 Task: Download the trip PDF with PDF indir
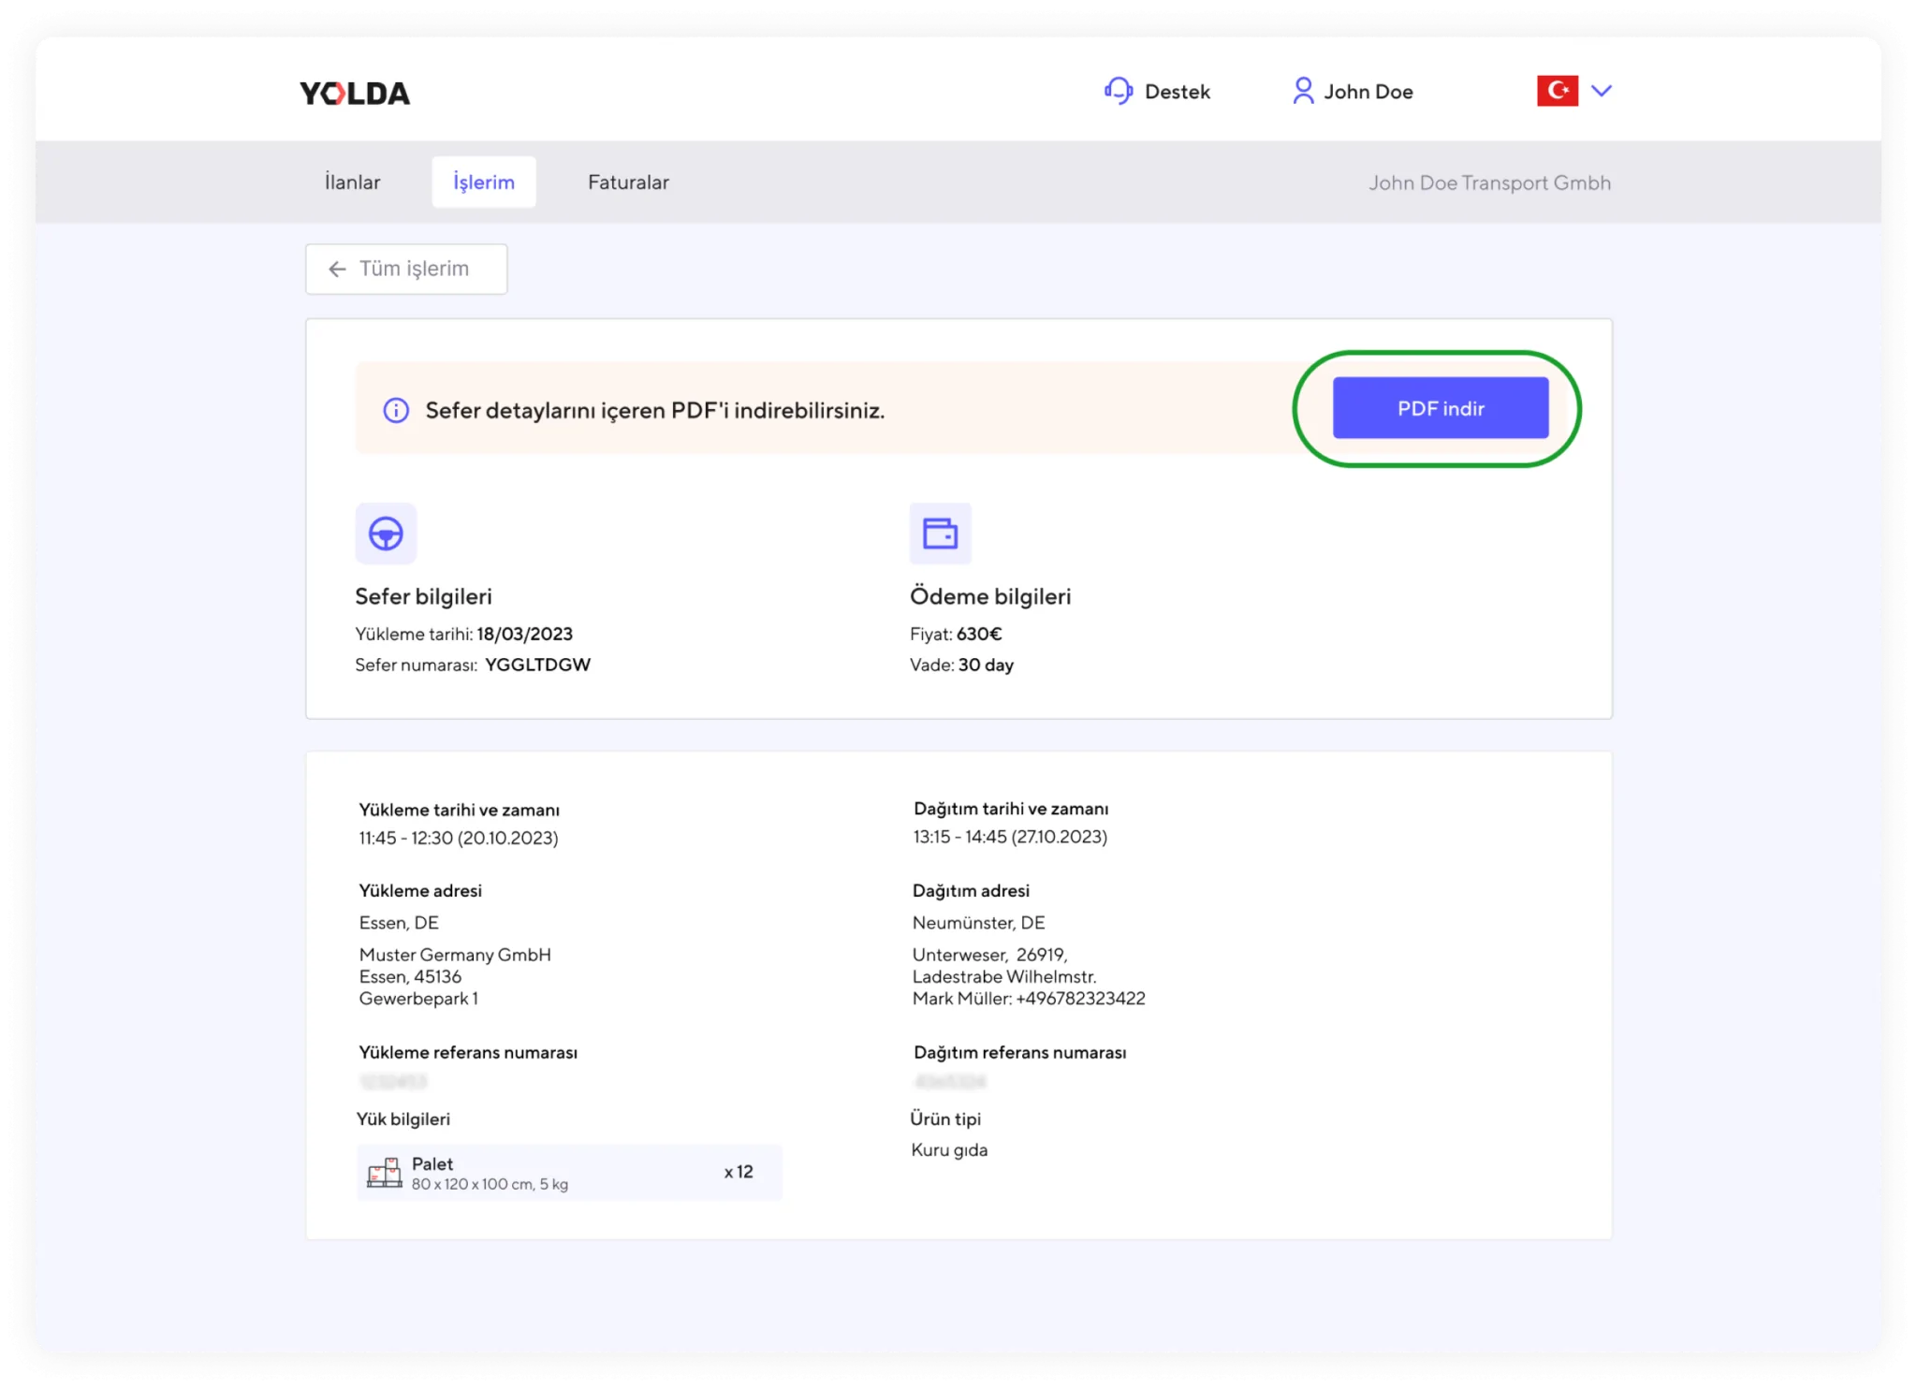(x=1440, y=408)
